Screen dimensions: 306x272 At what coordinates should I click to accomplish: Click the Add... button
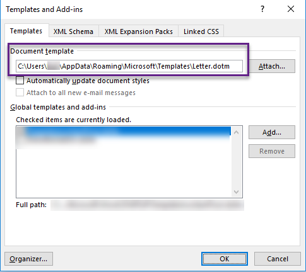tap(272, 132)
